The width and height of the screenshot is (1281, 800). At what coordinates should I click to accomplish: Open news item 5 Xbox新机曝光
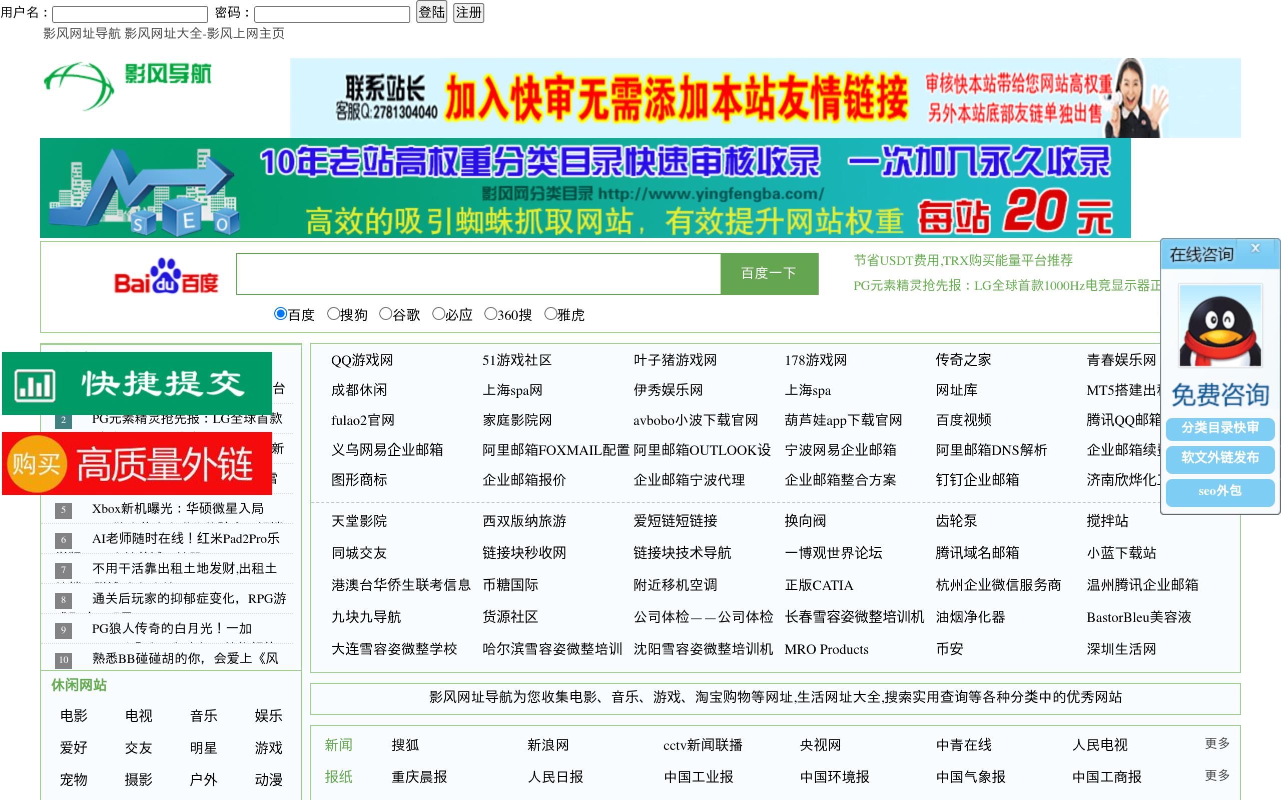tap(178, 508)
